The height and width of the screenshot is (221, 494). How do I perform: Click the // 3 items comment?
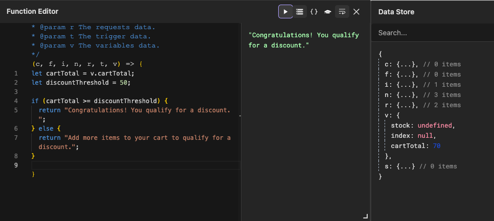[x=441, y=95]
